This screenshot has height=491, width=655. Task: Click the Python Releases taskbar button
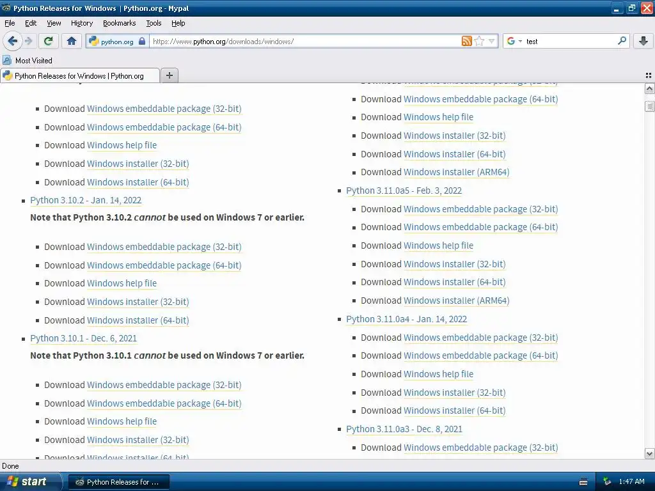click(x=118, y=482)
